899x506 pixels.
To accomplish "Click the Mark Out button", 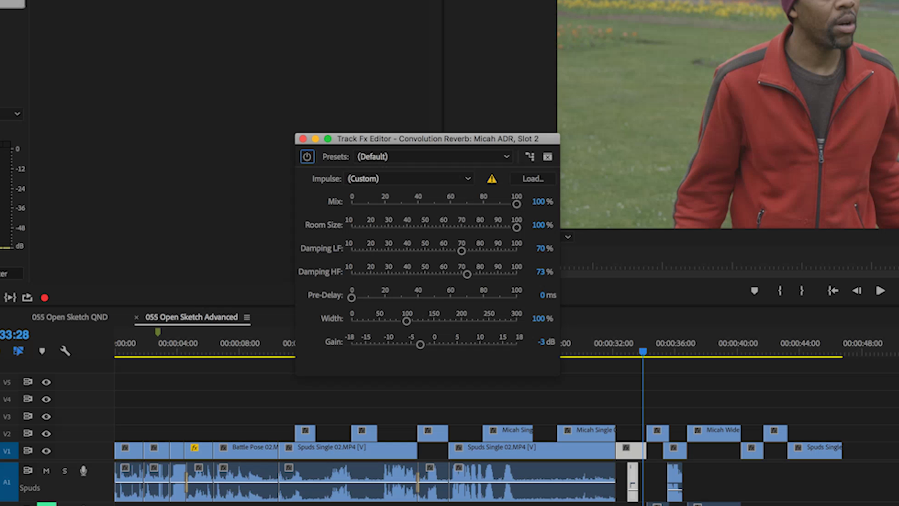I will coord(802,291).
